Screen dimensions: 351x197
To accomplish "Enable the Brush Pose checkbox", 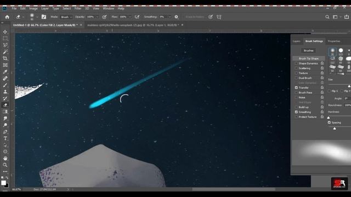I will [296, 92].
